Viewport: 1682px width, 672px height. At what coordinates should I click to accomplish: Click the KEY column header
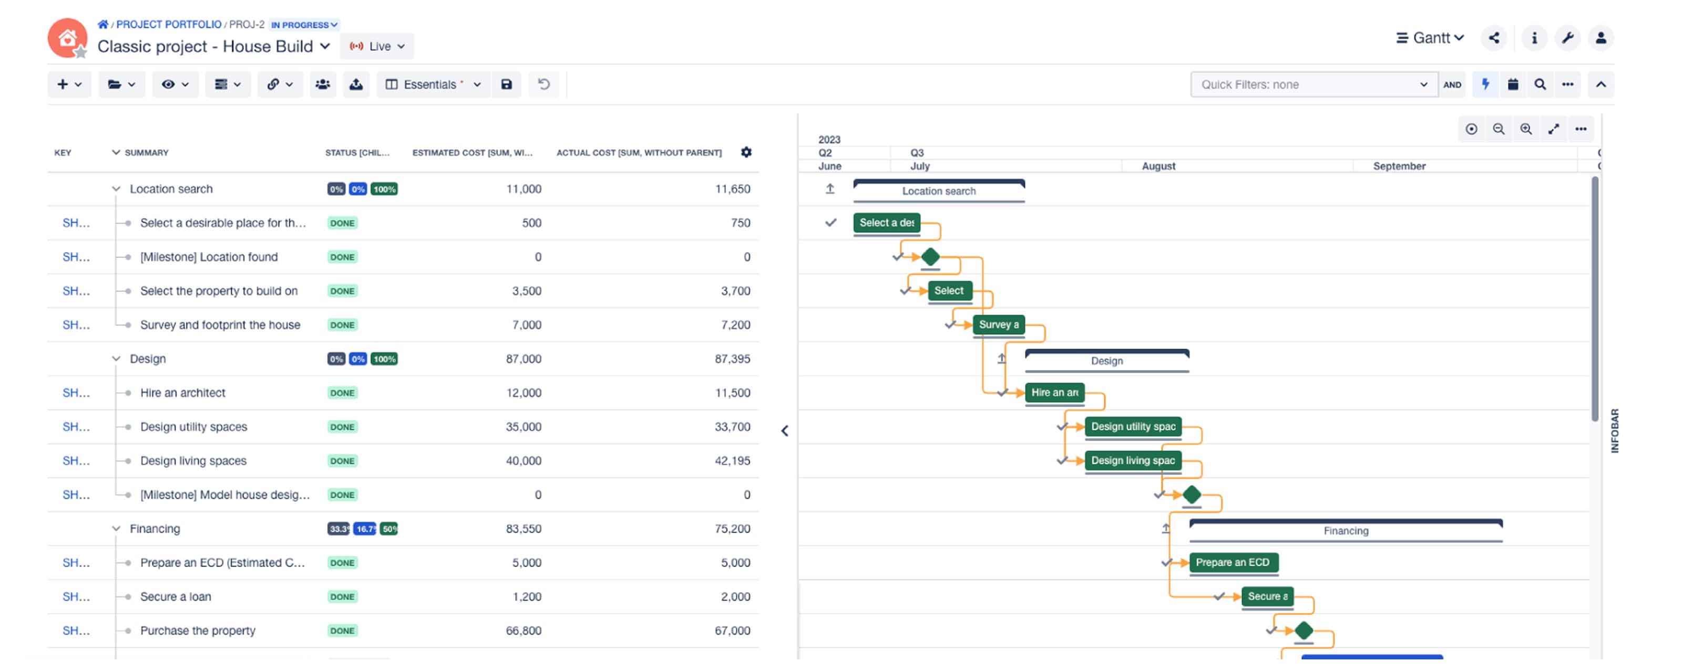click(x=63, y=153)
